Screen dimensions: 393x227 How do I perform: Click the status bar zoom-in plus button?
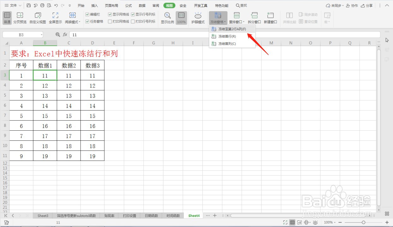click(387, 222)
